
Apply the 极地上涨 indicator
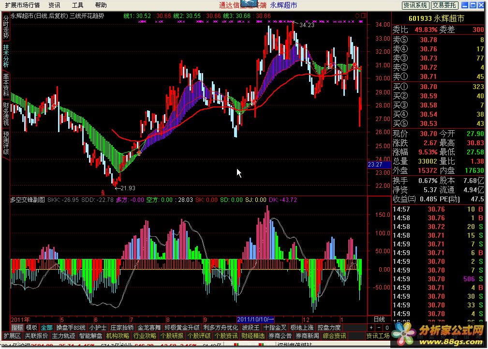[302, 328]
